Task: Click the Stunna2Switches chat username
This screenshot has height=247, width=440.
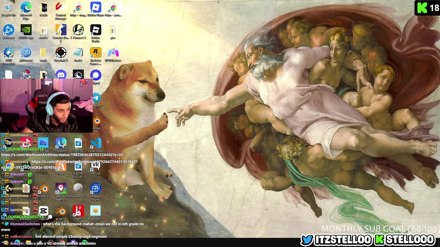Action: coord(25,224)
